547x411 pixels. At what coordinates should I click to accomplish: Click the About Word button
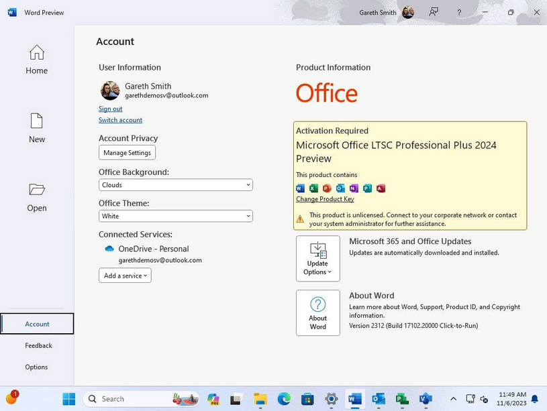click(318, 312)
